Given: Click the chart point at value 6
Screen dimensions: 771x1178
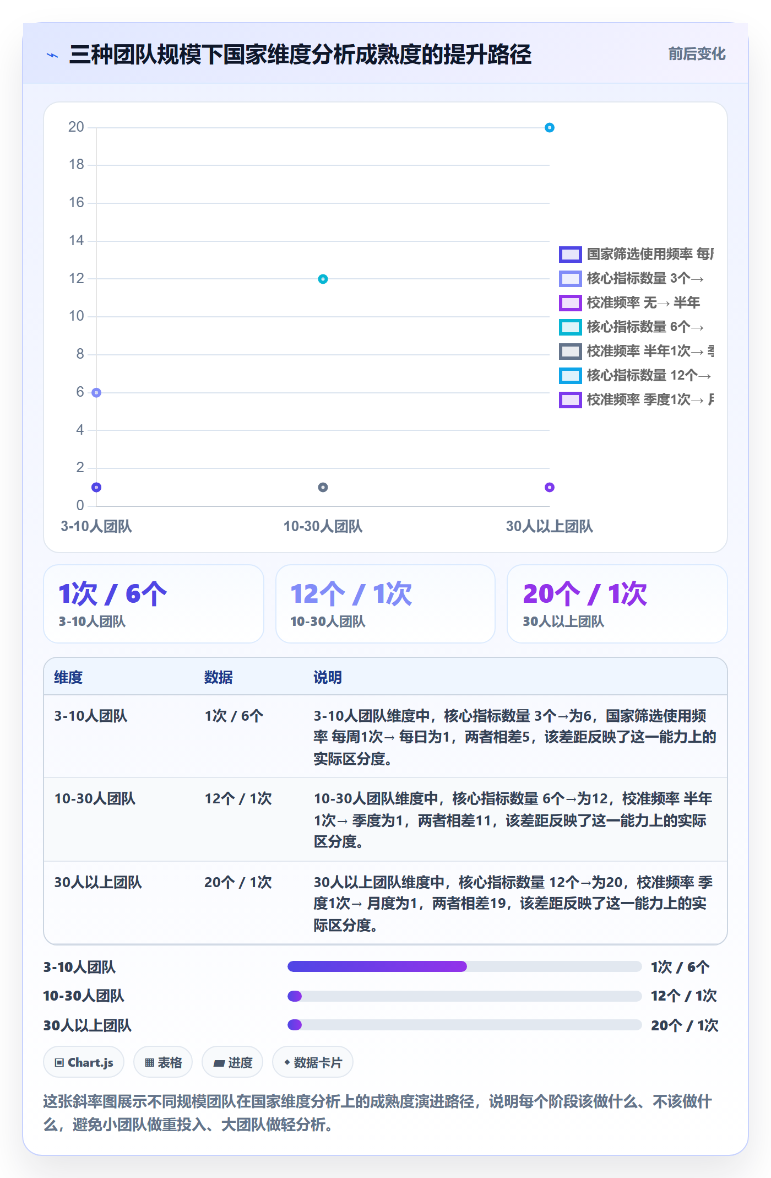Looking at the screenshot, I should 96,393.
